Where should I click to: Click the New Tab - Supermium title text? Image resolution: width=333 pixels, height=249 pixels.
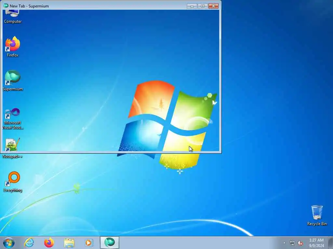(29, 6)
